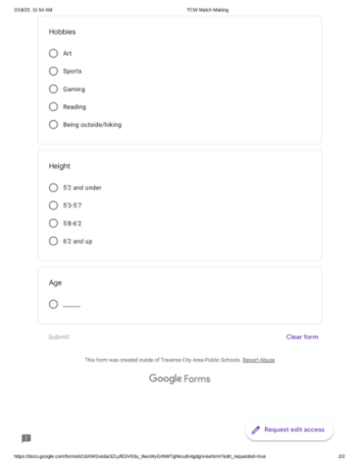Click the Clear form link

302,337
